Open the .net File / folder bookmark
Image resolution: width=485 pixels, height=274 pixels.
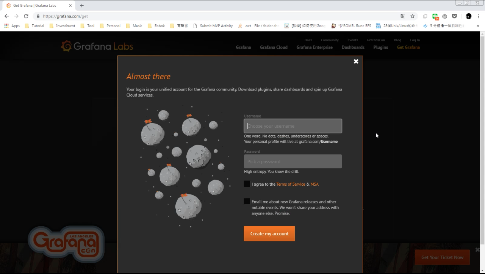click(258, 26)
